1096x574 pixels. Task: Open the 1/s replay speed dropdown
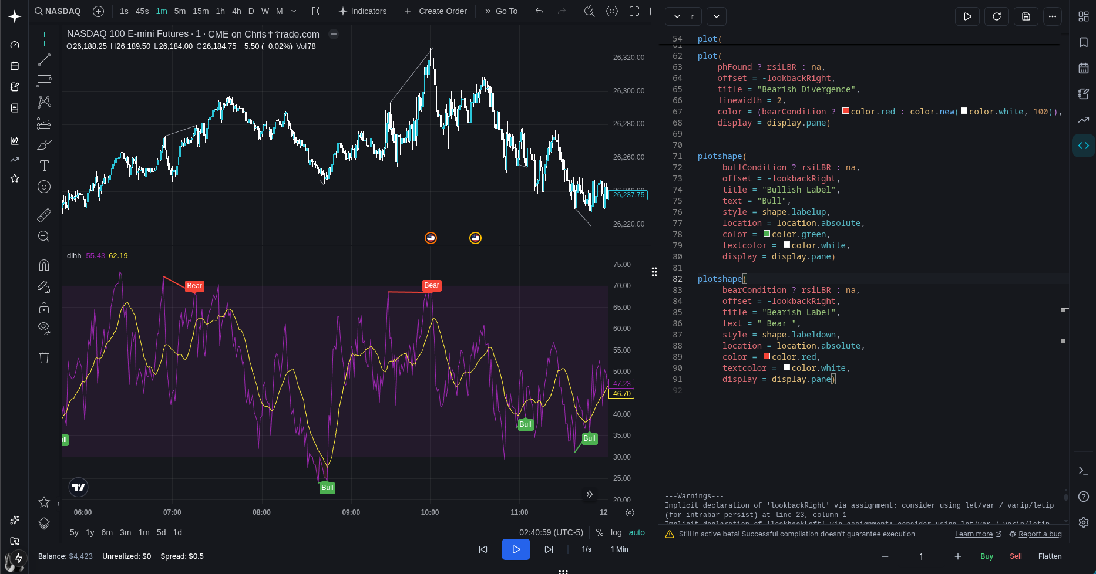pos(586,549)
